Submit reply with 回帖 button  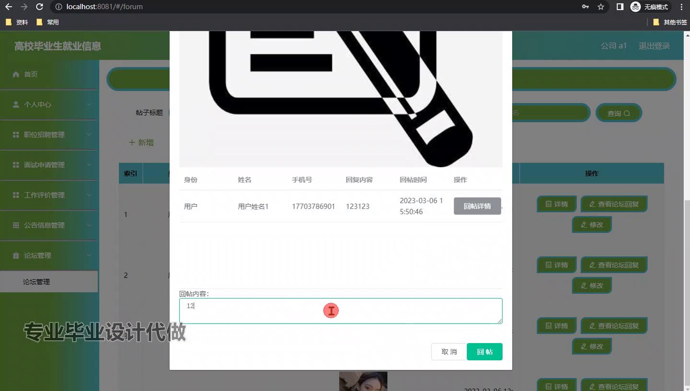pos(484,352)
